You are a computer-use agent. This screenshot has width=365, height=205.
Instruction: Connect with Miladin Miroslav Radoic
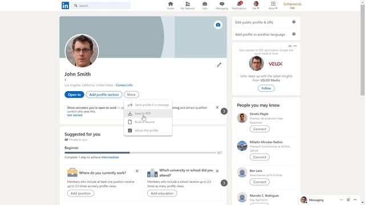click(259, 157)
